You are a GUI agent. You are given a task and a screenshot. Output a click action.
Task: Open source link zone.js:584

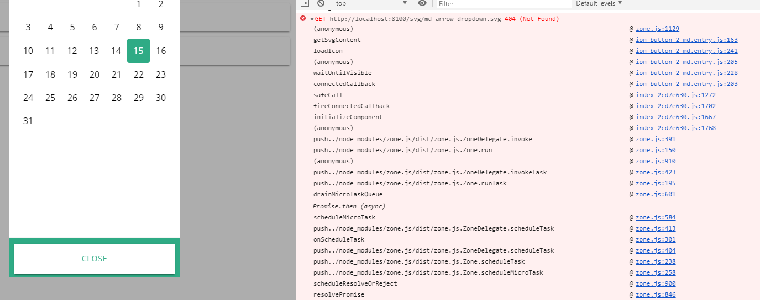656,217
